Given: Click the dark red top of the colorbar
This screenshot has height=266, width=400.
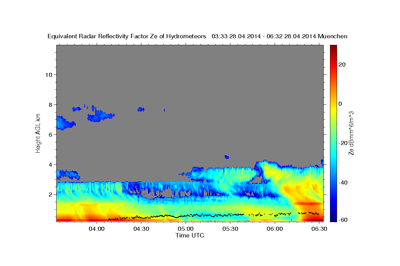Looking at the screenshot, I should (333, 47).
